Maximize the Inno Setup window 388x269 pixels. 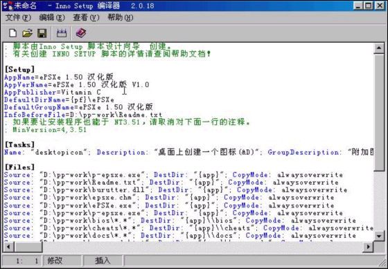click(x=368, y=6)
